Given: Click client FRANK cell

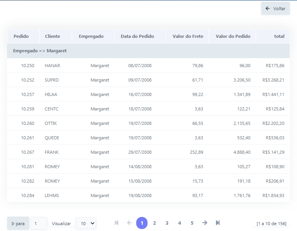Looking at the screenshot, I should (x=52, y=152).
